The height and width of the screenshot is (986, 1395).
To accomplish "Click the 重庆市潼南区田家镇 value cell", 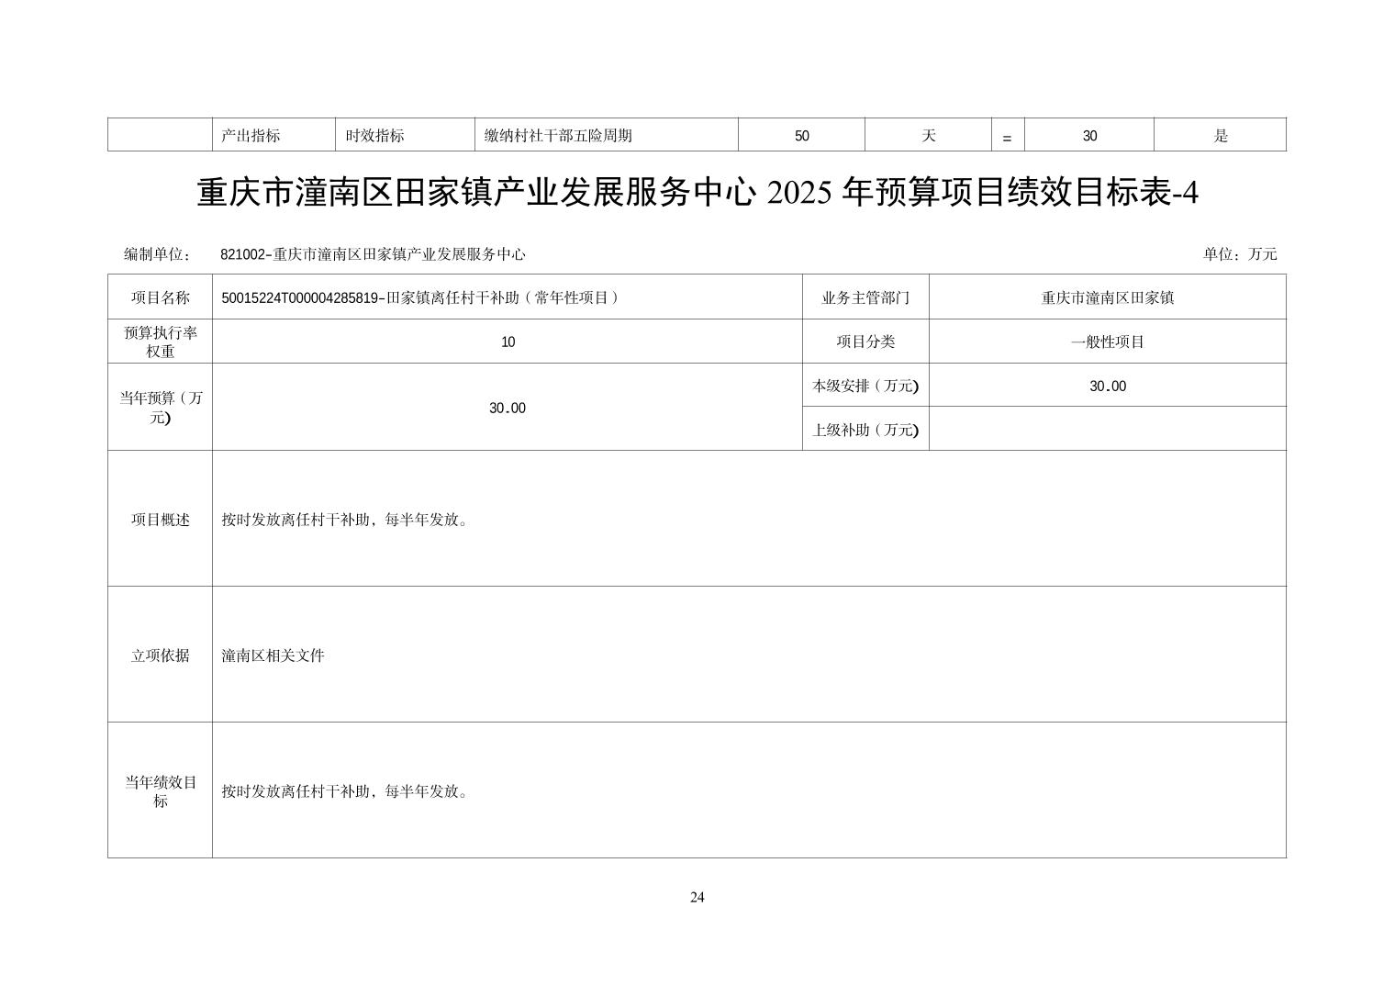I will [1107, 297].
